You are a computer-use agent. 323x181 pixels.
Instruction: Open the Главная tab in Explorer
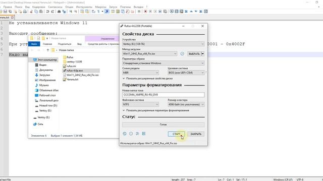click(x=47, y=44)
